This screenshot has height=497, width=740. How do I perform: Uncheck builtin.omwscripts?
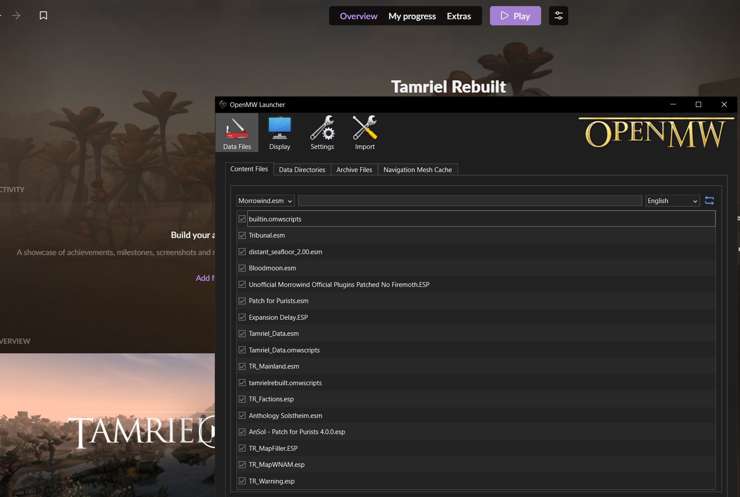pyautogui.click(x=242, y=219)
